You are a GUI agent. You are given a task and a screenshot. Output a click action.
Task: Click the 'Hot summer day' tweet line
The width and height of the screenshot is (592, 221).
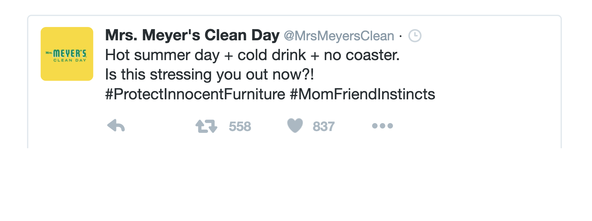(x=252, y=55)
